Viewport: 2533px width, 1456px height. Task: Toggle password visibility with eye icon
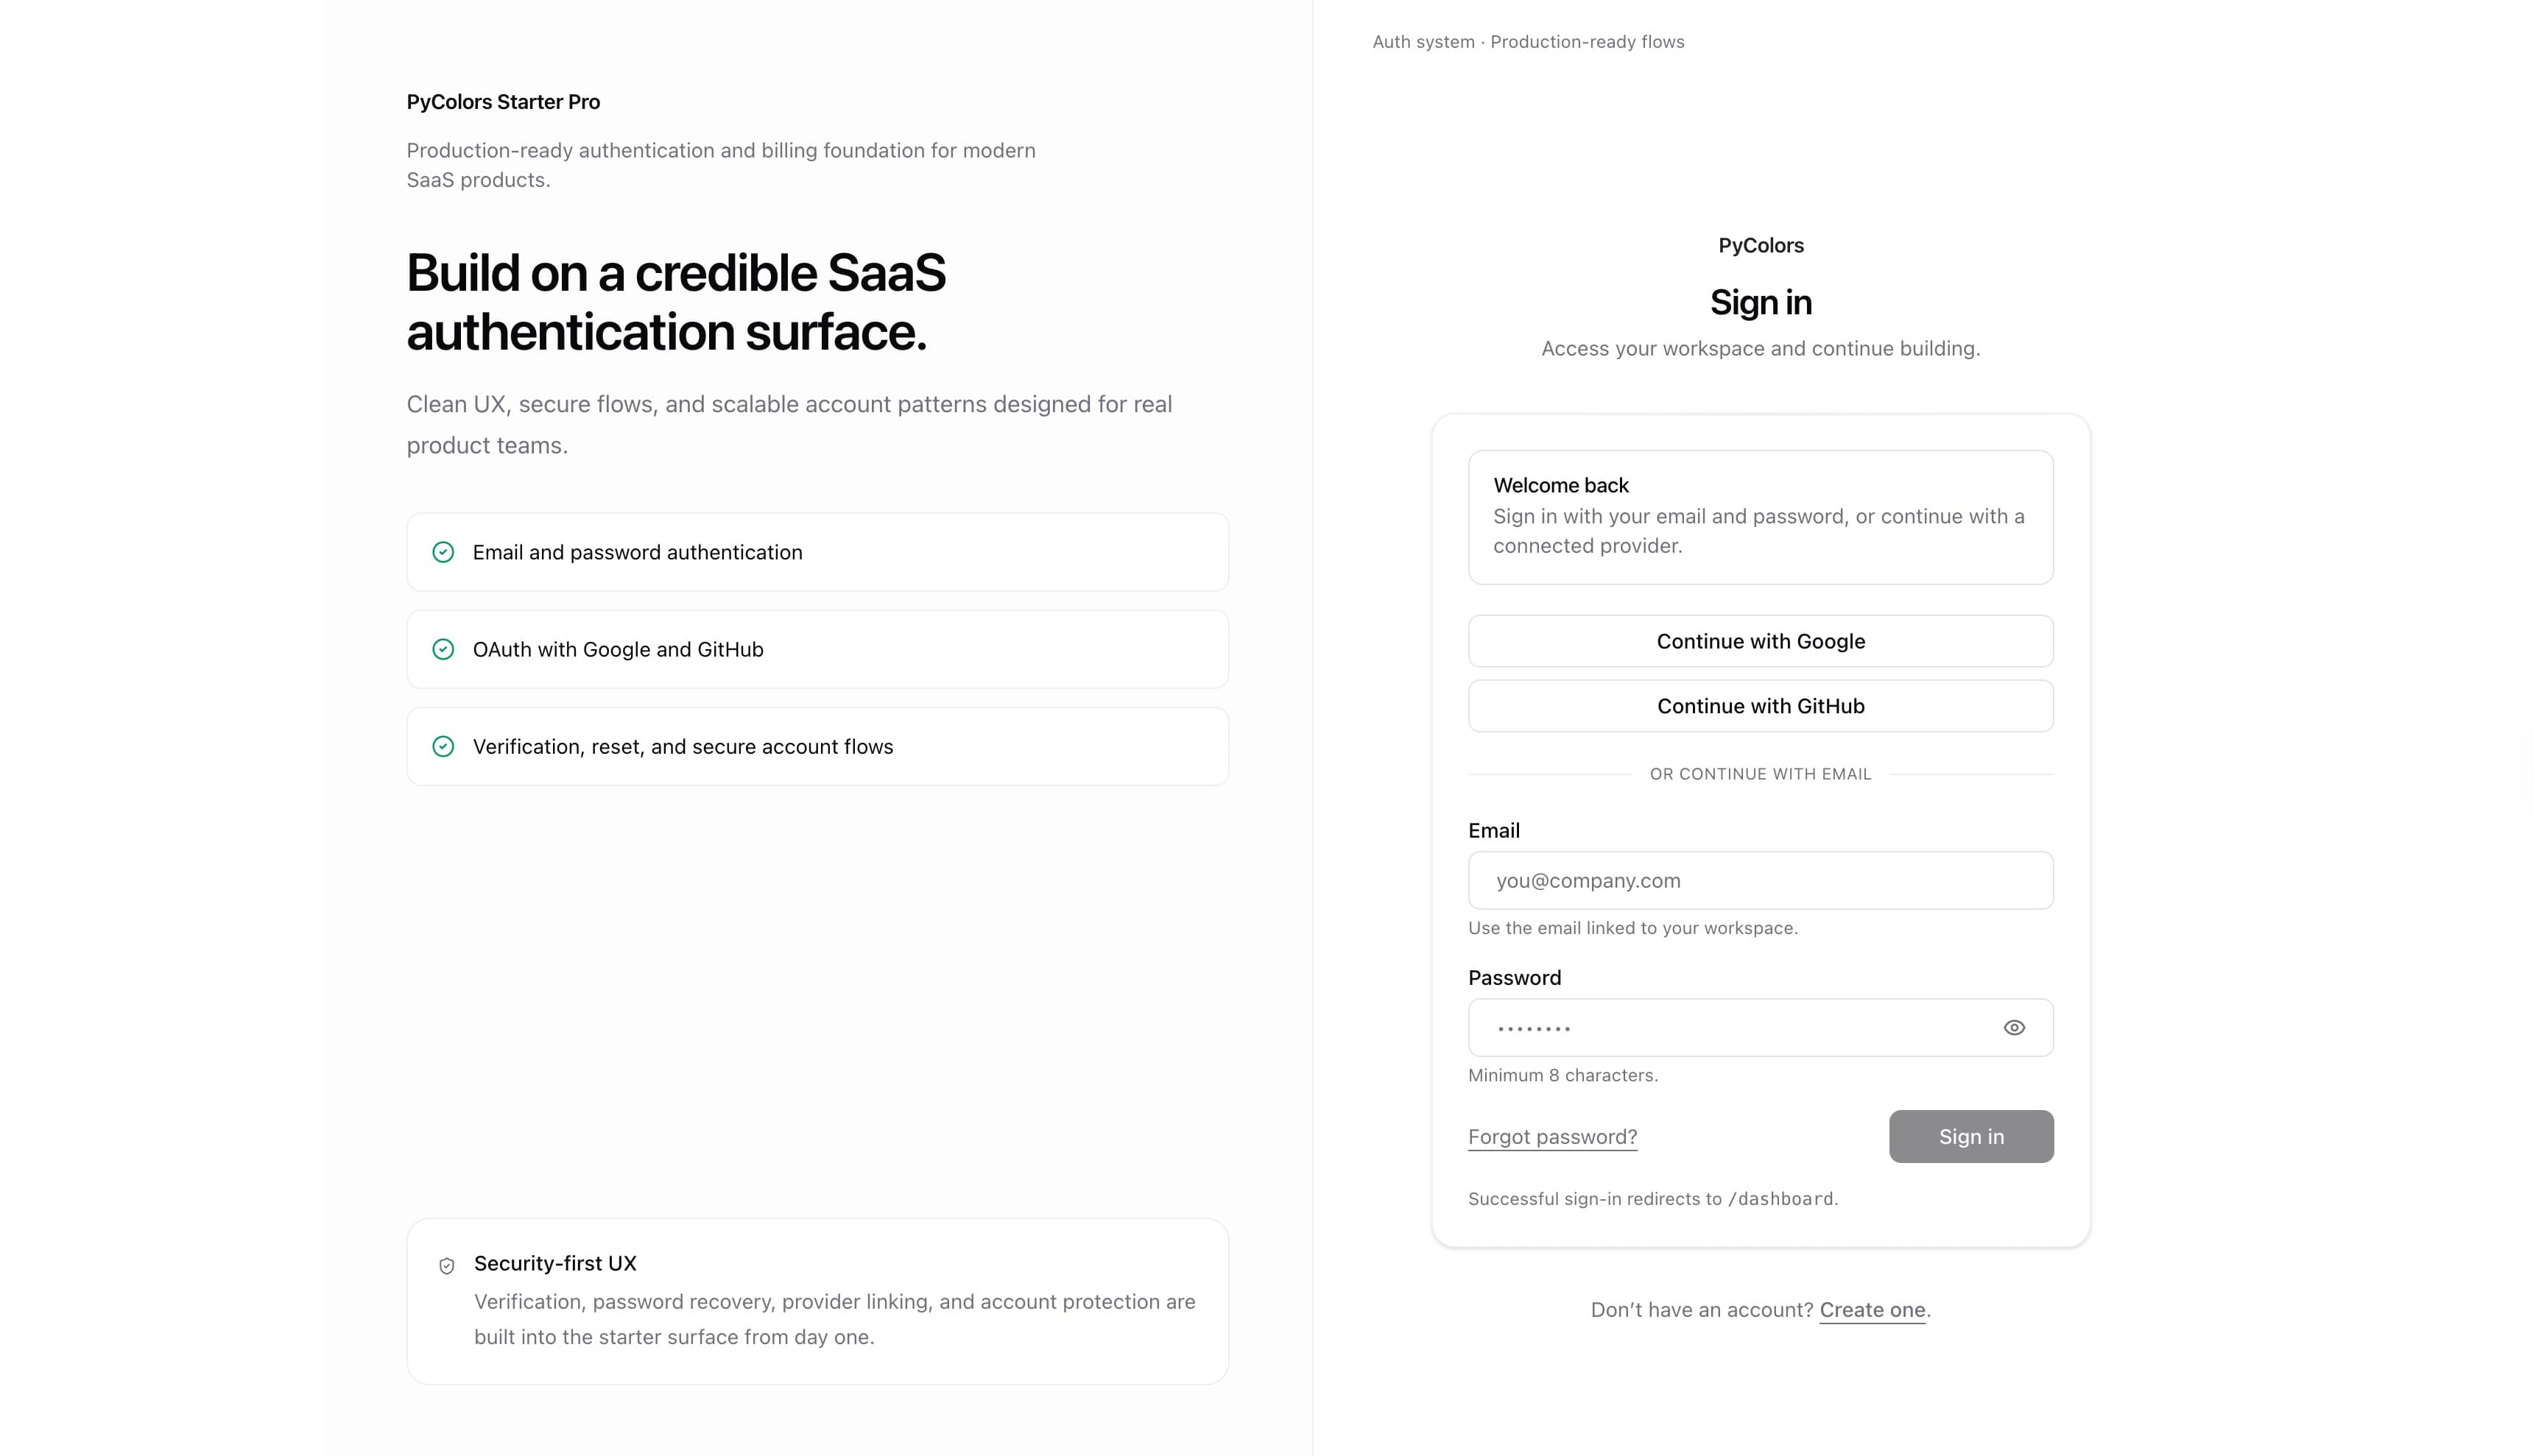2014,1027
